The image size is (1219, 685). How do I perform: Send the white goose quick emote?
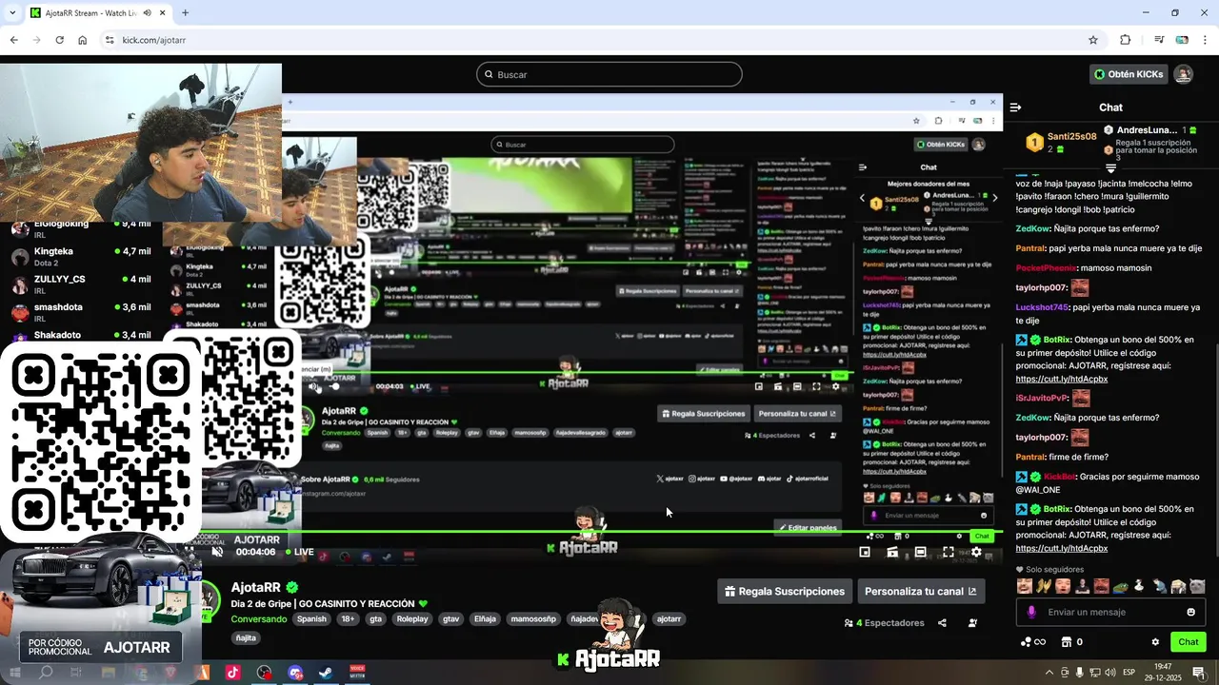coord(1139,586)
